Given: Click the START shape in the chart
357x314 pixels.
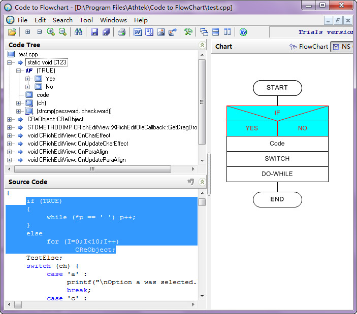Looking at the screenshot, I should (277, 88).
